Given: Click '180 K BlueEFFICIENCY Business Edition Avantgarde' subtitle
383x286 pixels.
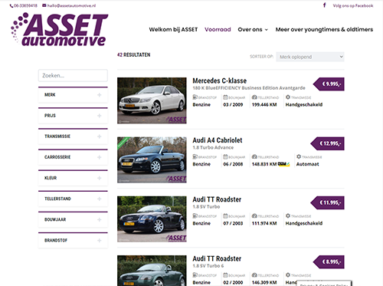Looking at the screenshot, I should pos(249,88).
